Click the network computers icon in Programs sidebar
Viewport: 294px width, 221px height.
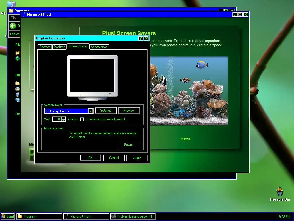click(17, 100)
